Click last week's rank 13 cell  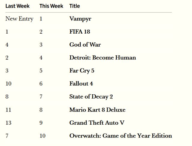click(8, 123)
